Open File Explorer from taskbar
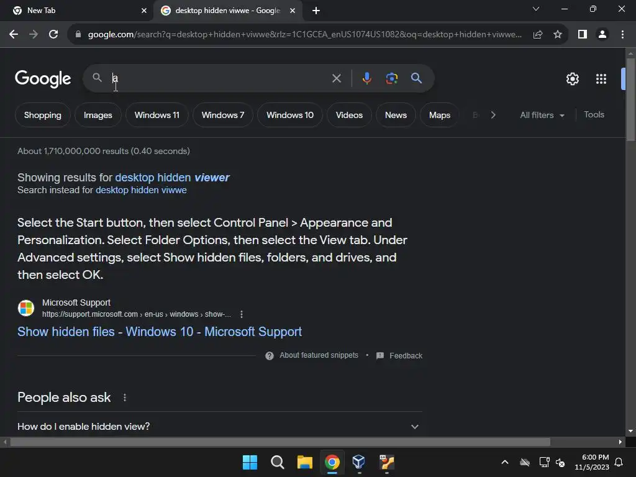This screenshot has height=477, width=636. pos(304,462)
